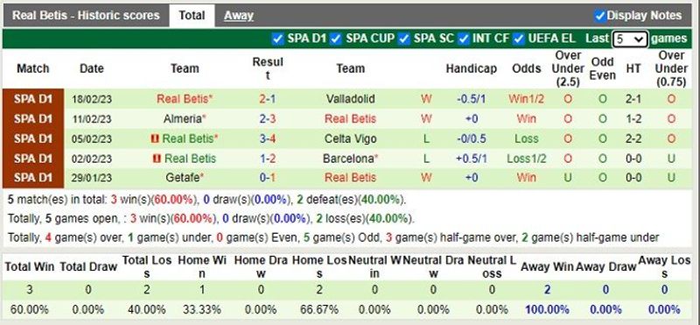Open Valladolid team link
This screenshot has height=325, width=700.
click(x=351, y=99)
